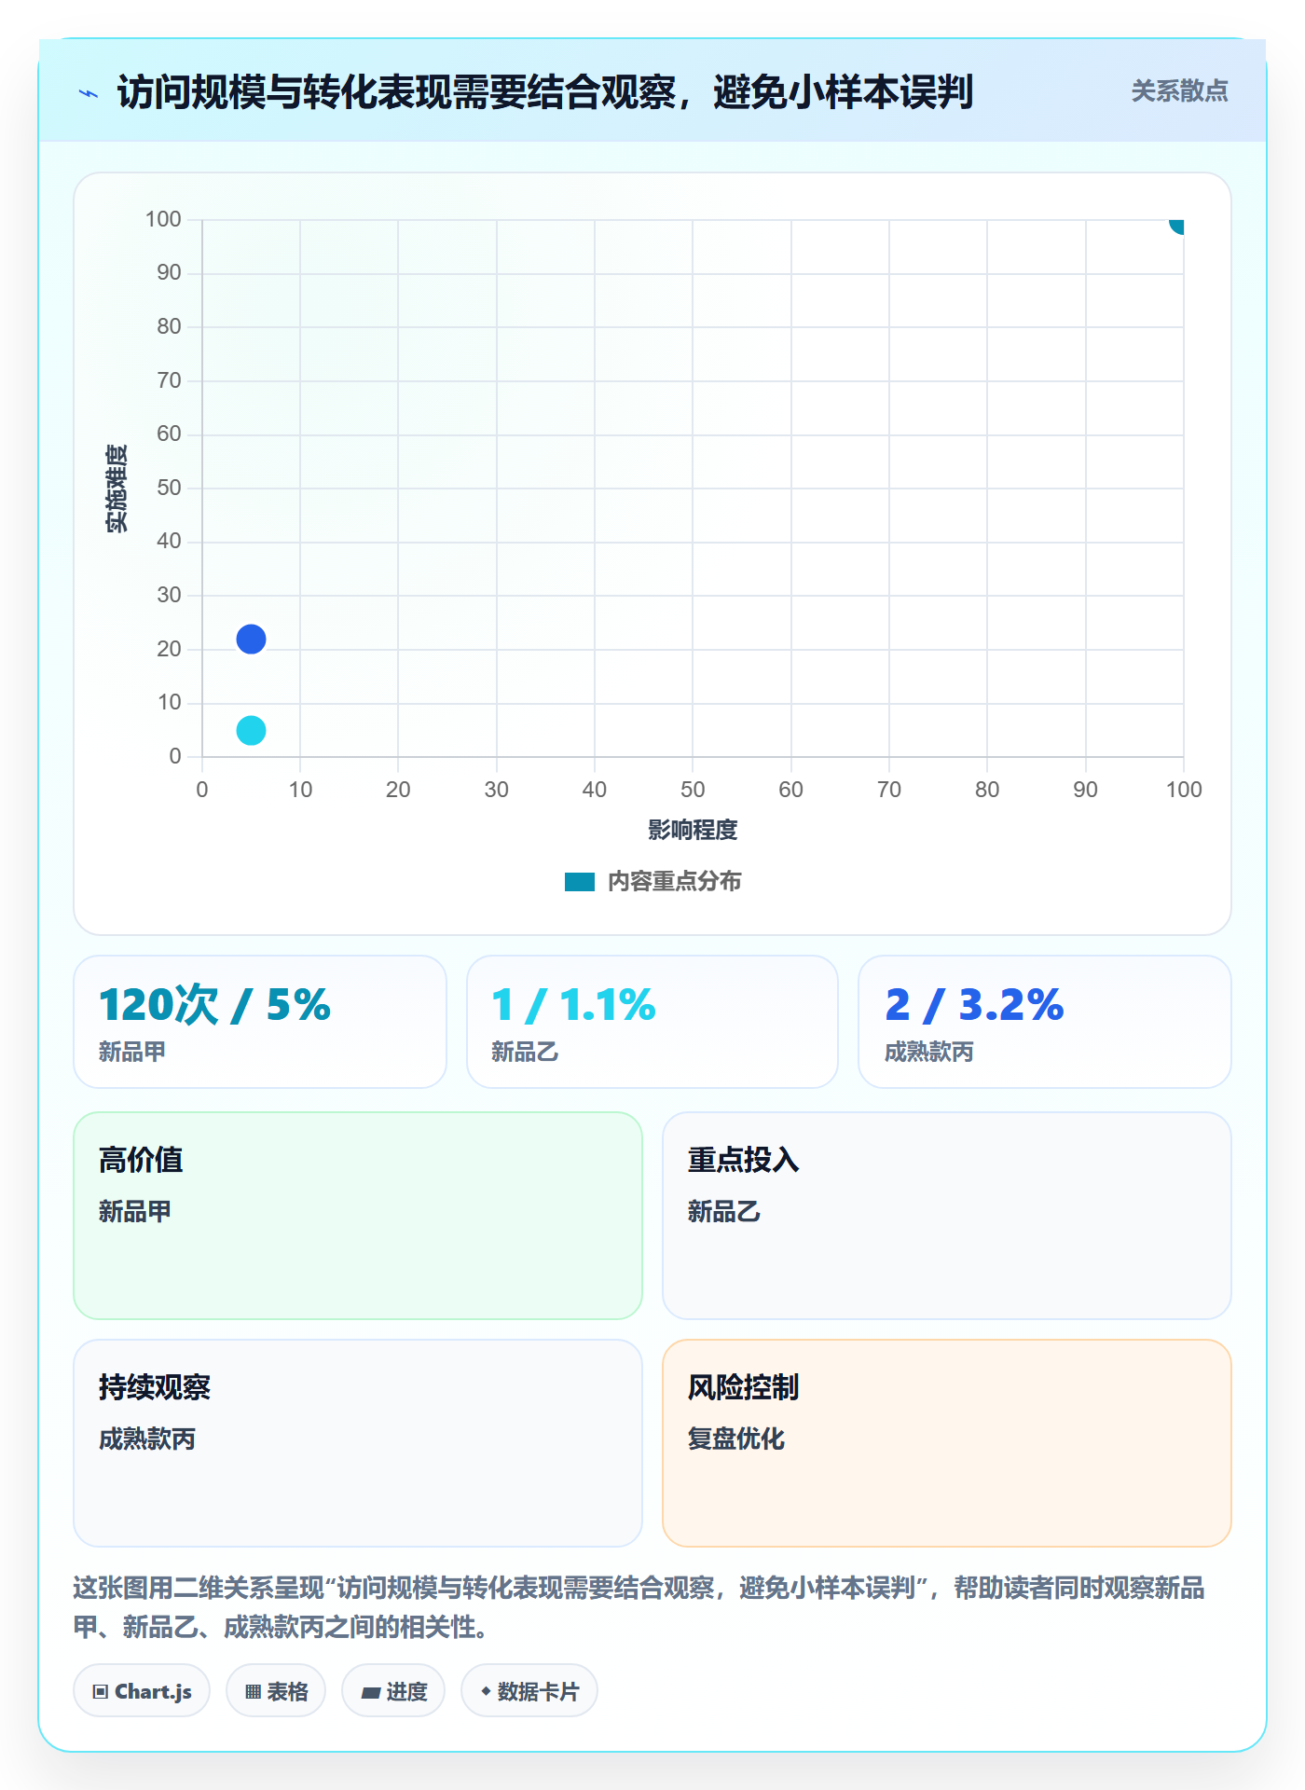The width and height of the screenshot is (1305, 1790).
Task: Click the diamond icon in 数据卡片 chip
Action: click(486, 1690)
